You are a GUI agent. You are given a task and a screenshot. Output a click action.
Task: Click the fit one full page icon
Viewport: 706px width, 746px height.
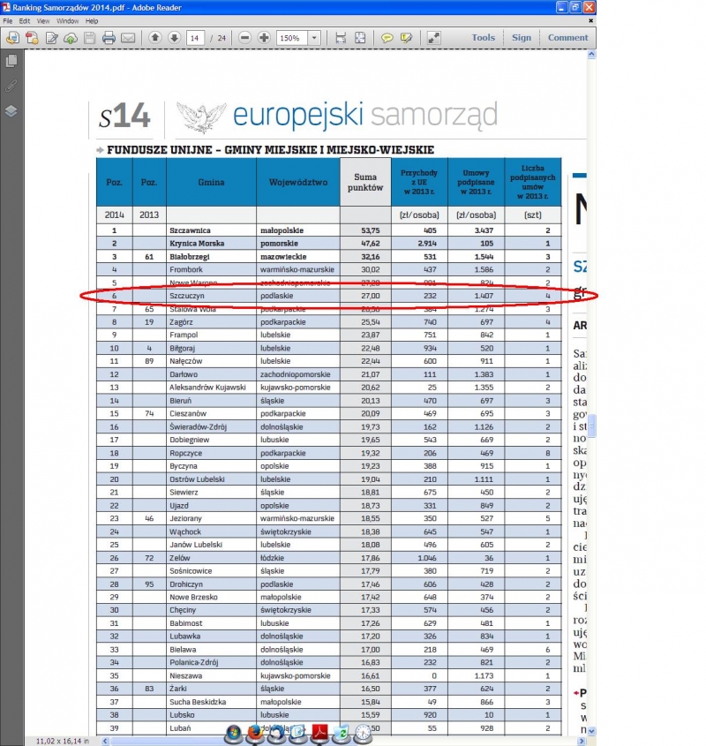tap(360, 38)
